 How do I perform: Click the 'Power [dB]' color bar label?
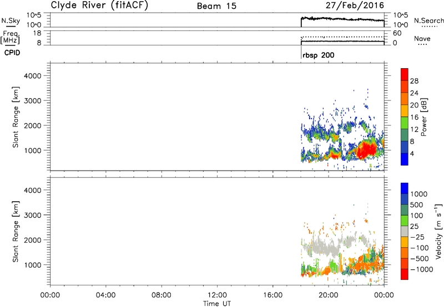pyautogui.click(x=423, y=117)
